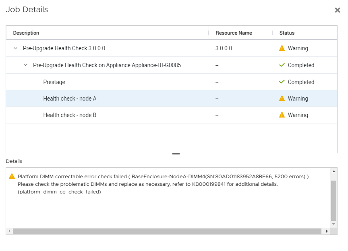Click the warning icon beside Health check - node B
Image resolution: width=348 pixels, height=251 pixels.
pos(282,115)
